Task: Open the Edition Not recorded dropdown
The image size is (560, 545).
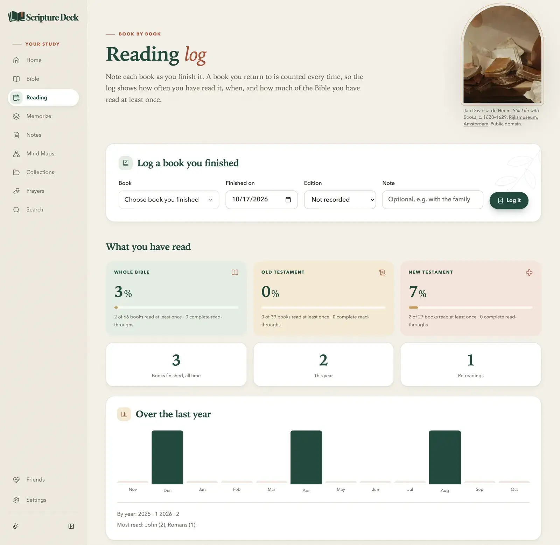Action: 340,200
